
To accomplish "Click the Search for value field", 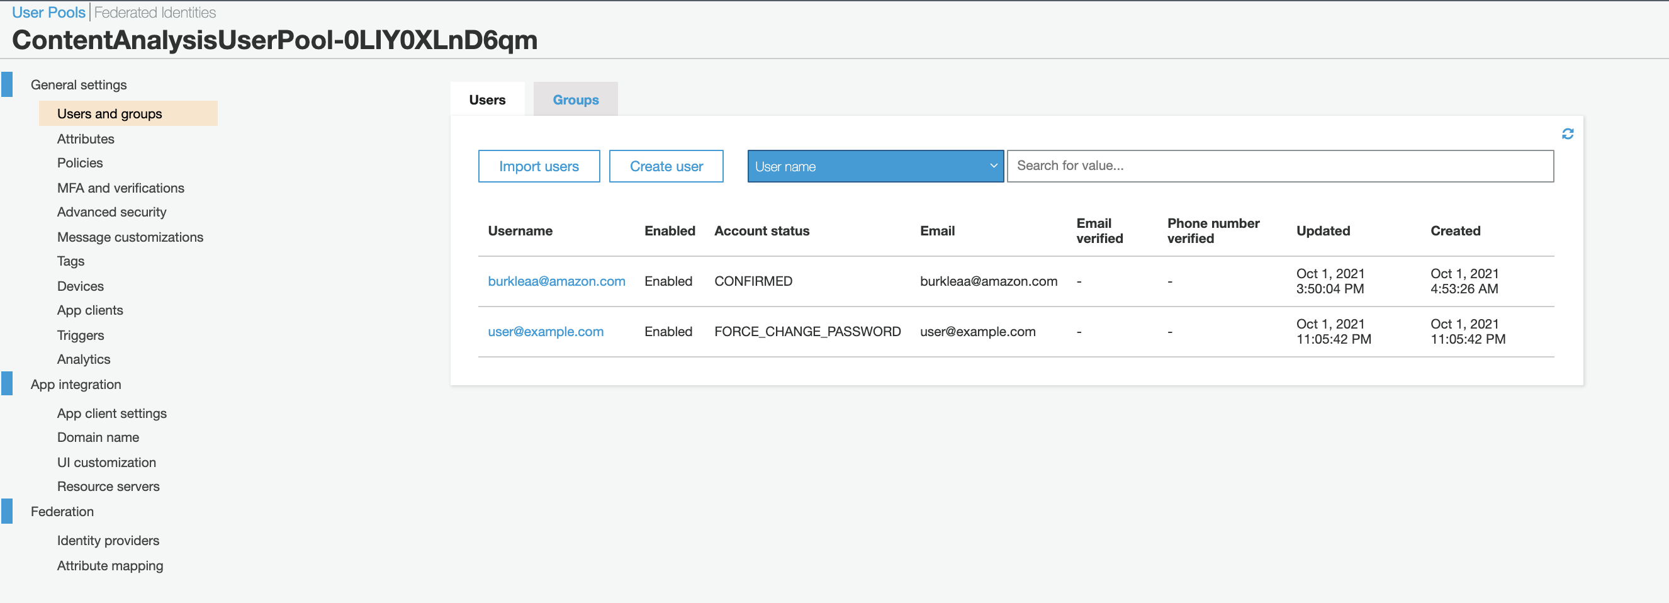I will point(1279,166).
